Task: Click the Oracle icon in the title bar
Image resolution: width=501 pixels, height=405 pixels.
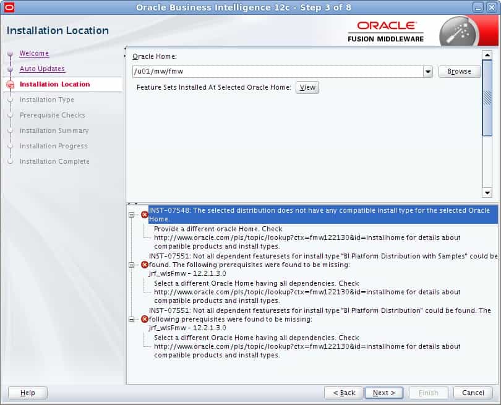Action: point(9,7)
